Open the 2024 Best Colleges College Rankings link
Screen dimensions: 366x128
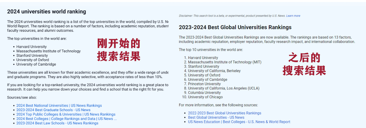click(x=66, y=119)
